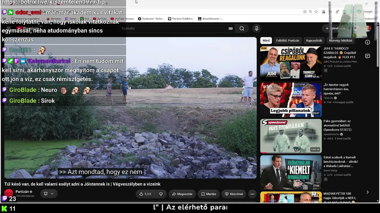Open the StreamElements bookmark
This screenshot has height=213, width=380.
tap(210, 19)
